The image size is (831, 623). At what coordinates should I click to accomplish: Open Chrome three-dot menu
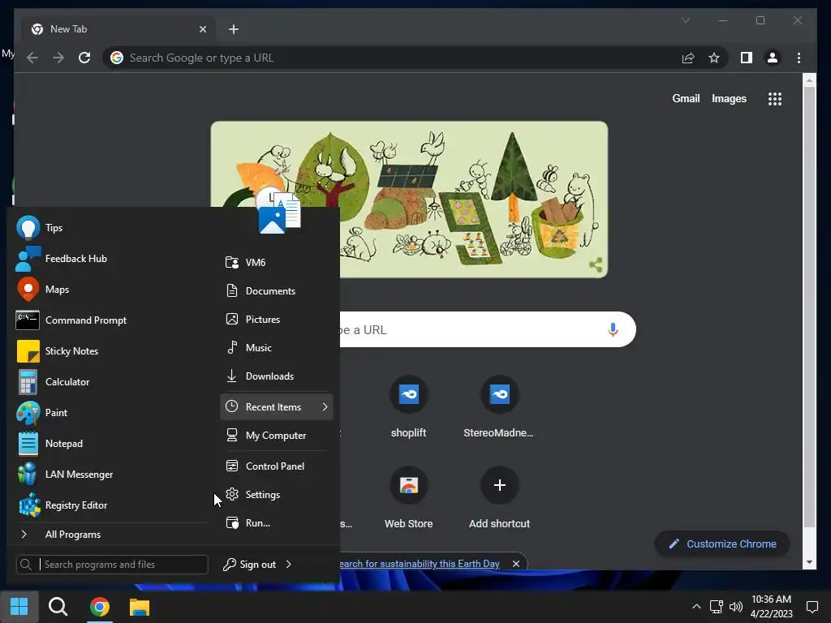coord(799,58)
